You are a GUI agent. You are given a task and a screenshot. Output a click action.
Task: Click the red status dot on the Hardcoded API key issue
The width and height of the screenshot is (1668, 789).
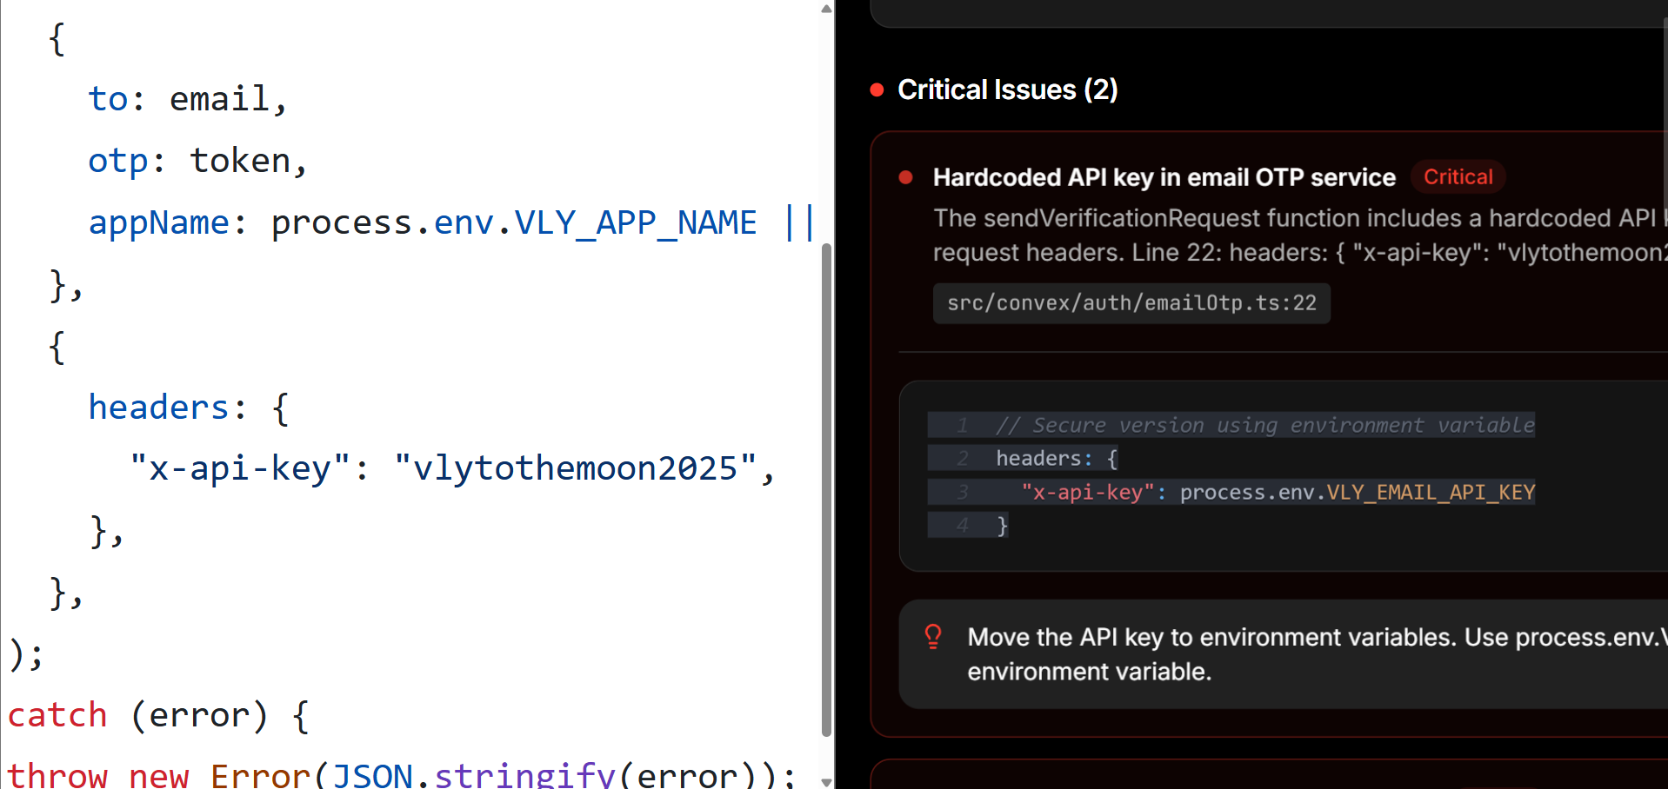(x=905, y=177)
